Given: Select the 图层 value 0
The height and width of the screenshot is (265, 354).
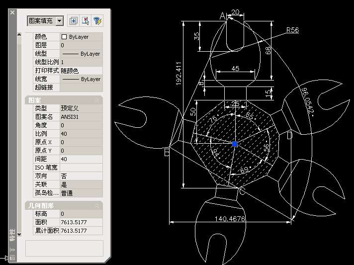Looking at the screenshot, I should tap(81, 45).
